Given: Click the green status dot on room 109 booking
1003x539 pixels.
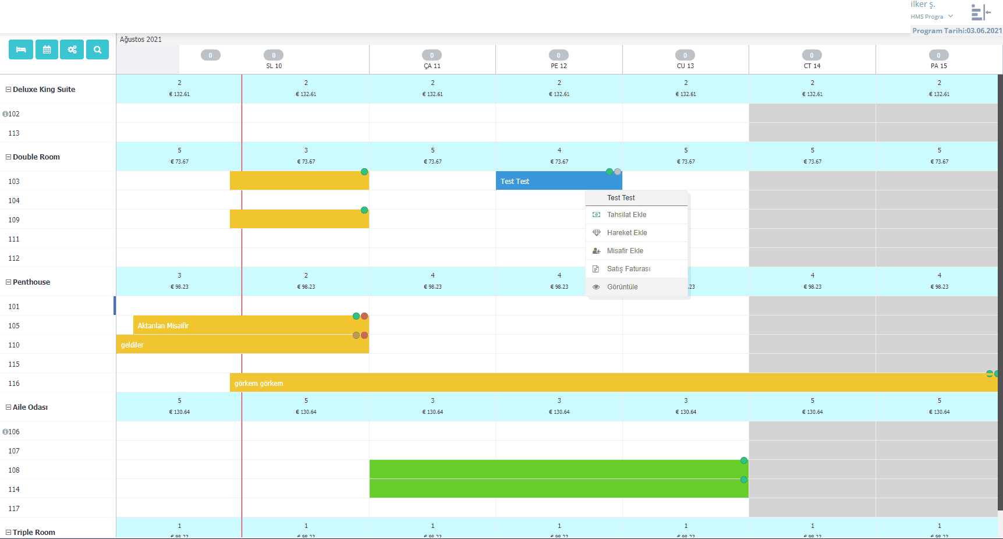Looking at the screenshot, I should [x=364, y=210].
